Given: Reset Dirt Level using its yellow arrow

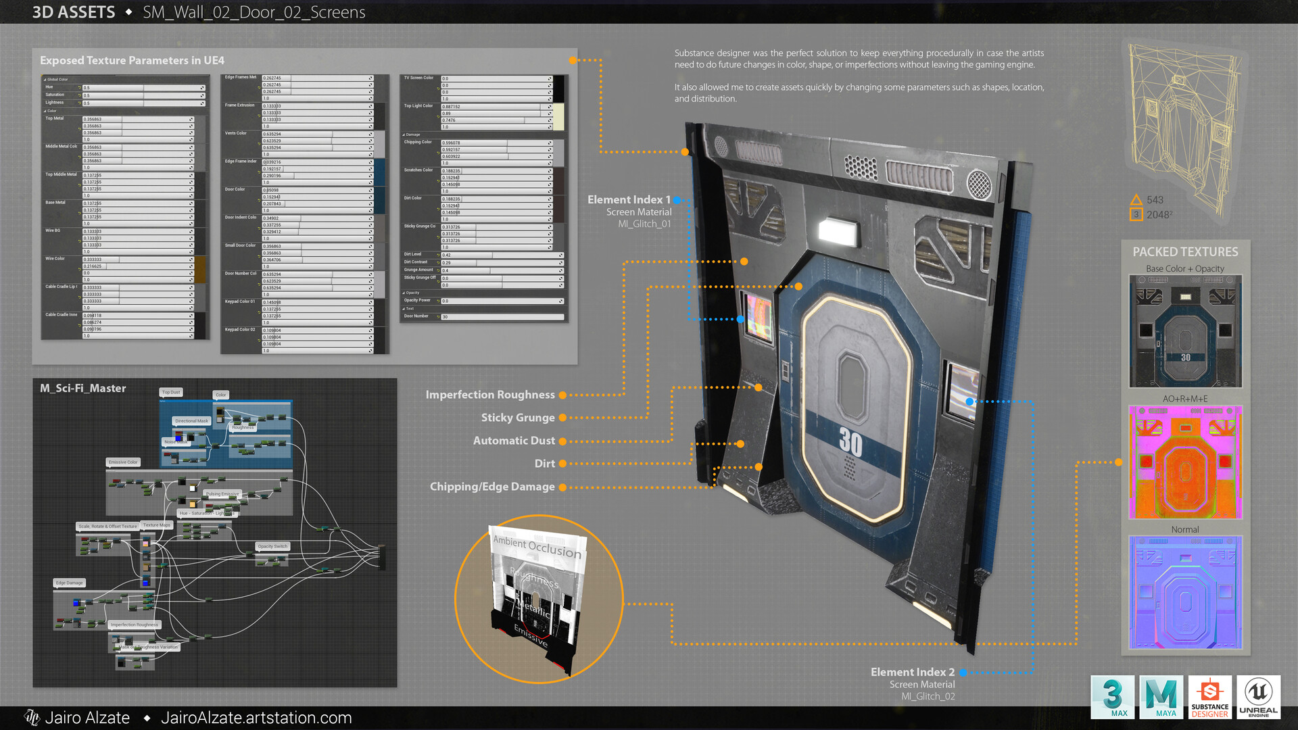Looking at the screenshot, I should (x=438, y=255).
